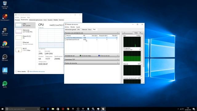Screen dimensions: 197x111
Task: Click Menos detalles arrow icon in Task Manager
Action: (x=16, y=72)
